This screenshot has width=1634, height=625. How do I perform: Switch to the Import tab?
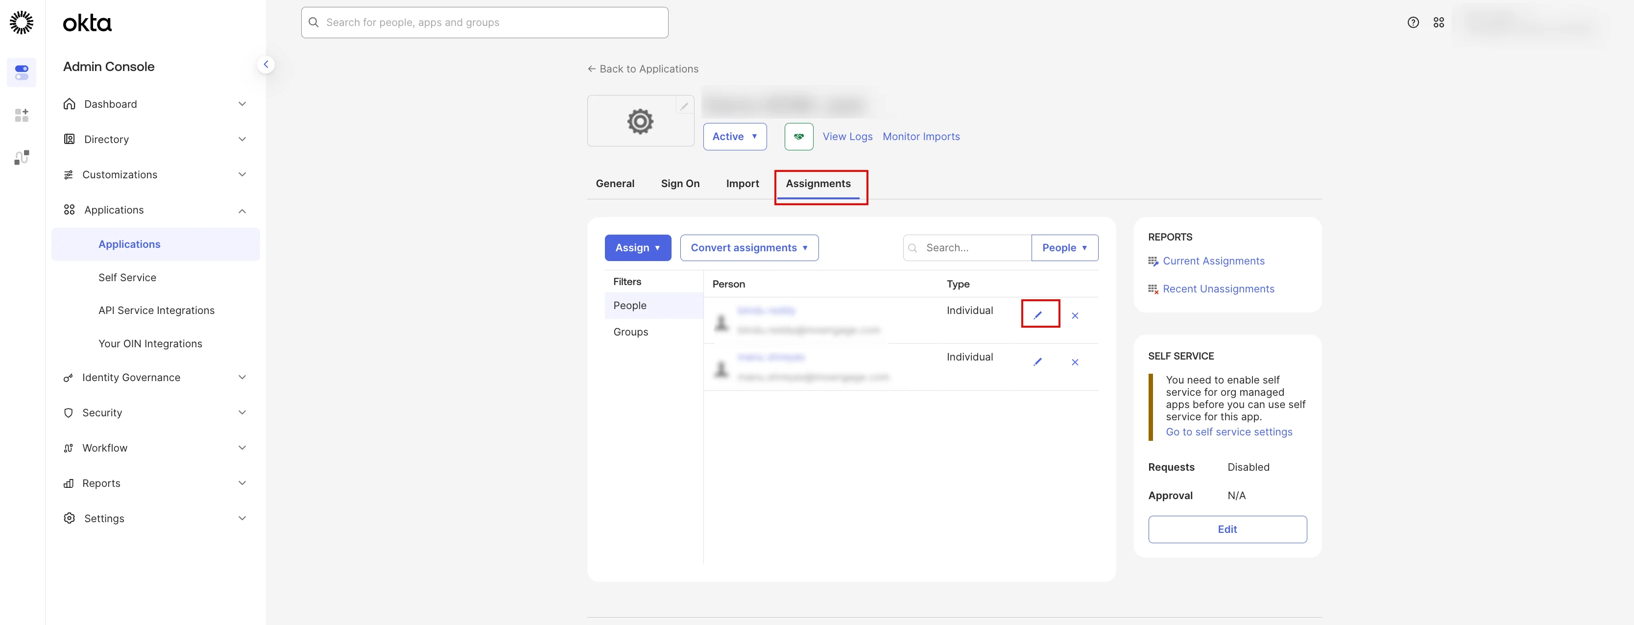(x=742, y=183)
